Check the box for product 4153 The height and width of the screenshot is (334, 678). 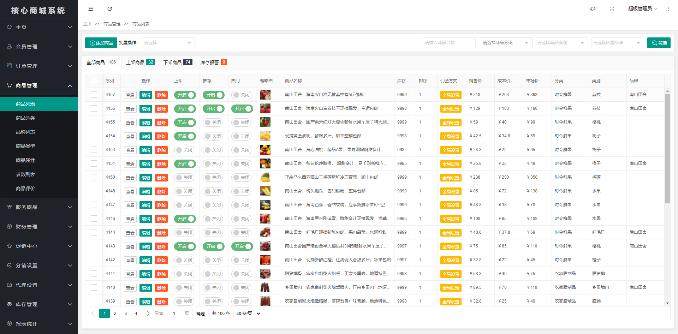coord(94,150)
